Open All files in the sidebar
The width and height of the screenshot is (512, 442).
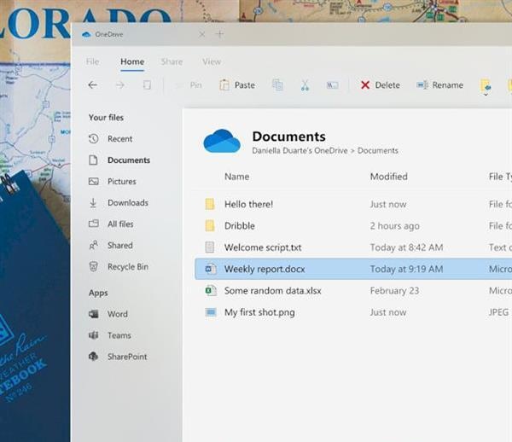[x=111, y=224]
